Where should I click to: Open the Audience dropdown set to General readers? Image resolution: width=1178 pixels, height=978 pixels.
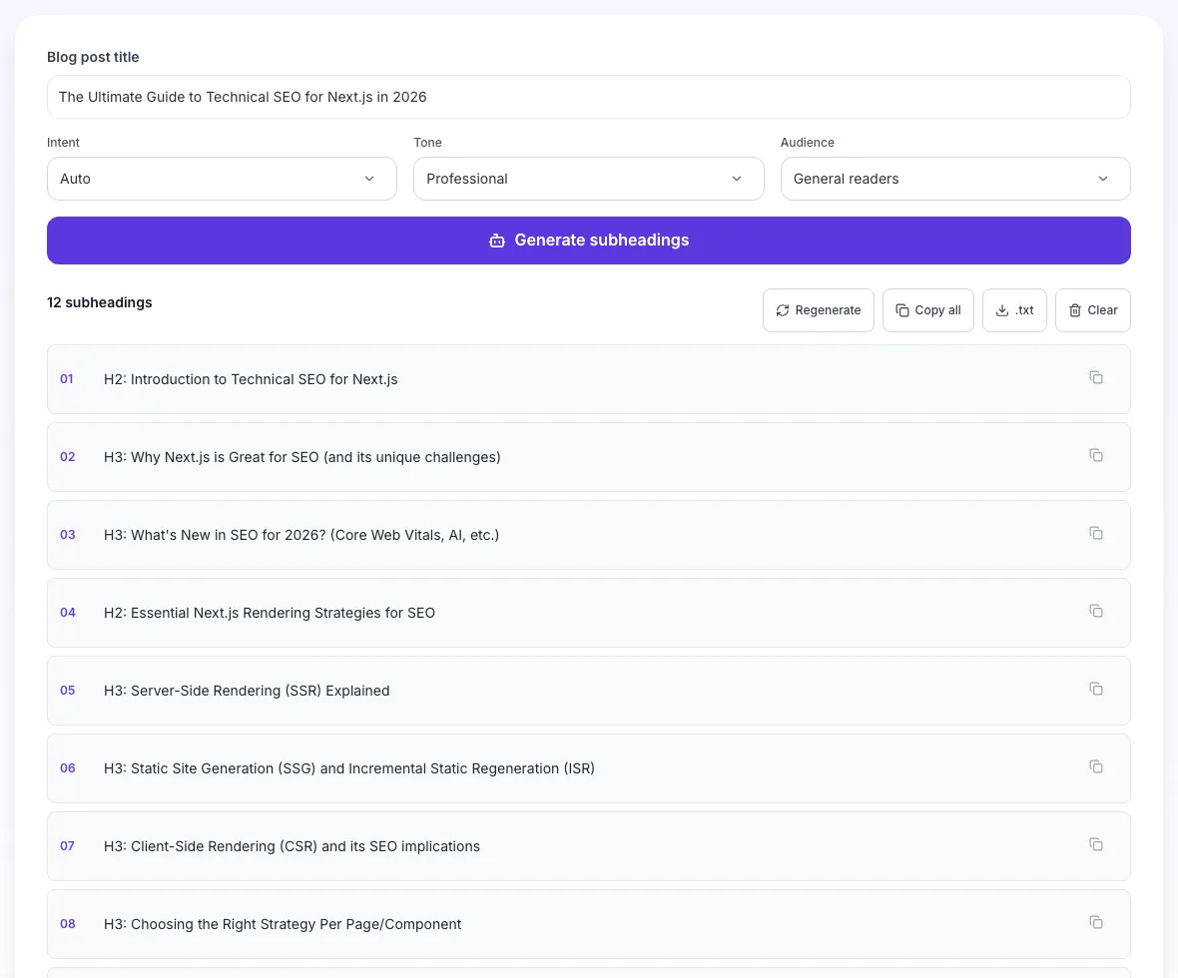click(x=954, y=179)
